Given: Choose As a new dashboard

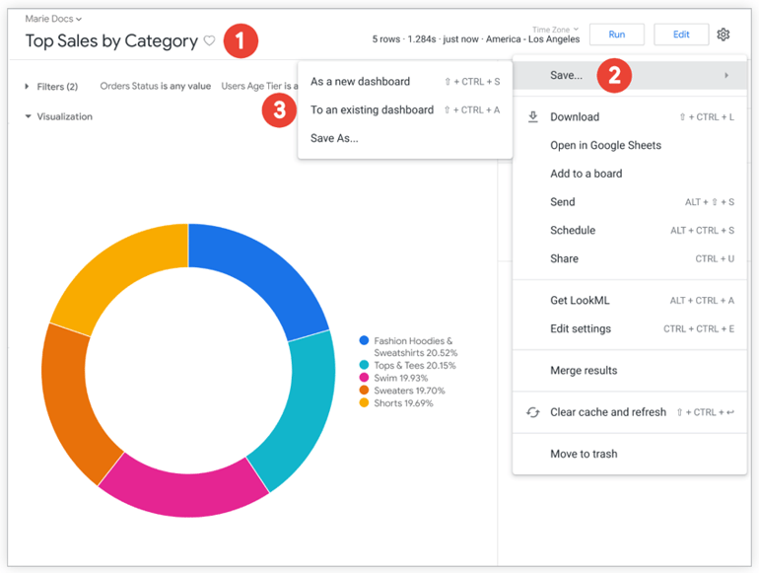Looking at the screenshot, I should point(405,82).
